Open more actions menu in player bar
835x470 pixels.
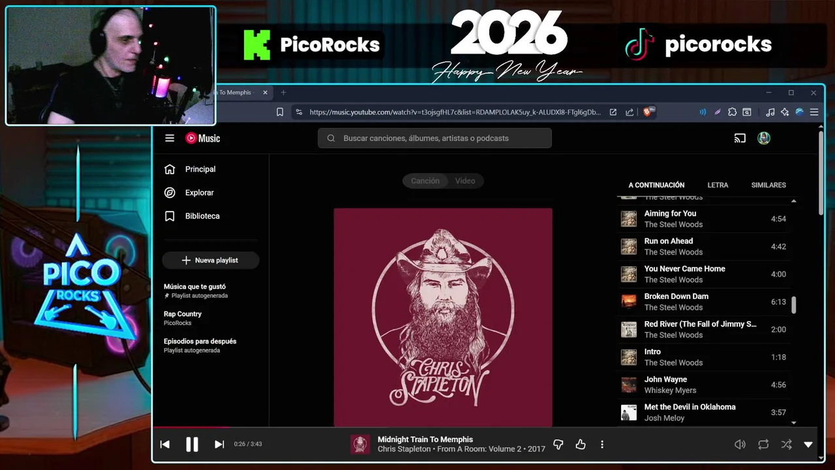602,445
